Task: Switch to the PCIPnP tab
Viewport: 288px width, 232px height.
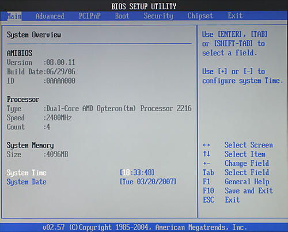Action: 90,16
